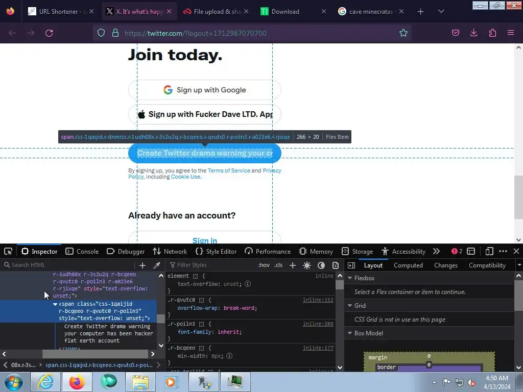
Task: Collapse the Box Model section
Action: [350, 333]
